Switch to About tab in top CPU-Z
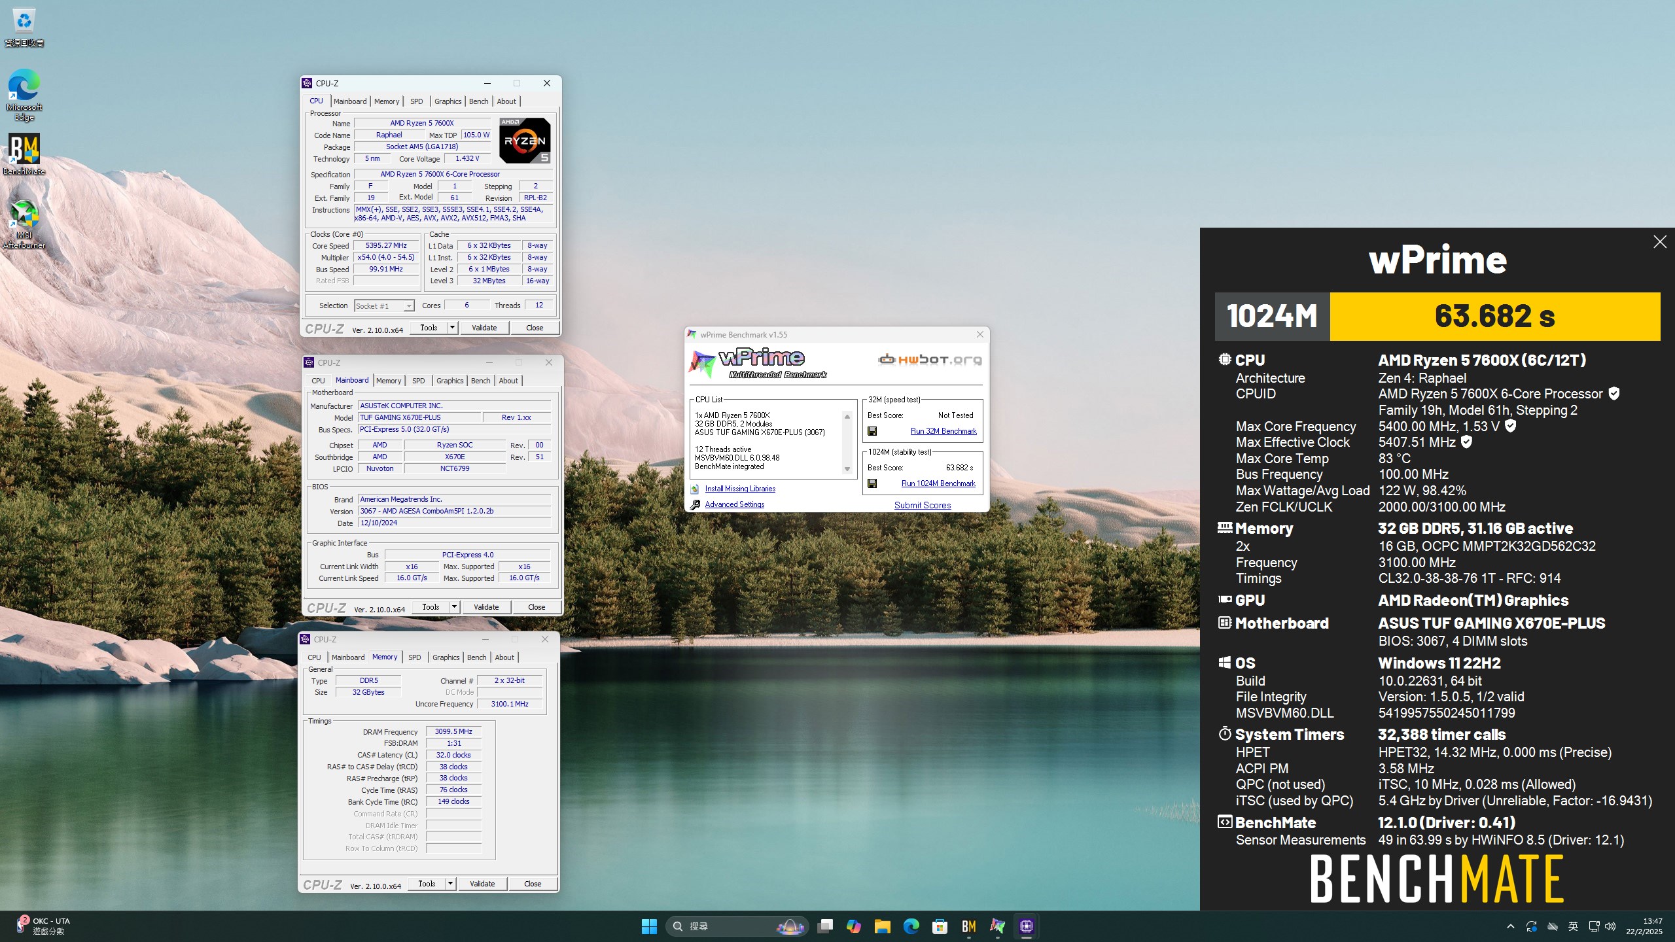Image resolution: width=1675 pixels, height=942 pixels. click(x=506, y=101)
